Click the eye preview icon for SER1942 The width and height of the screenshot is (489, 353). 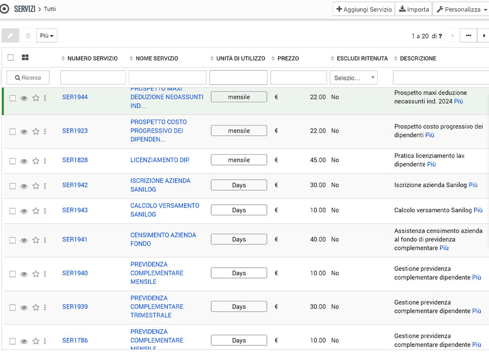click(24, 186)
